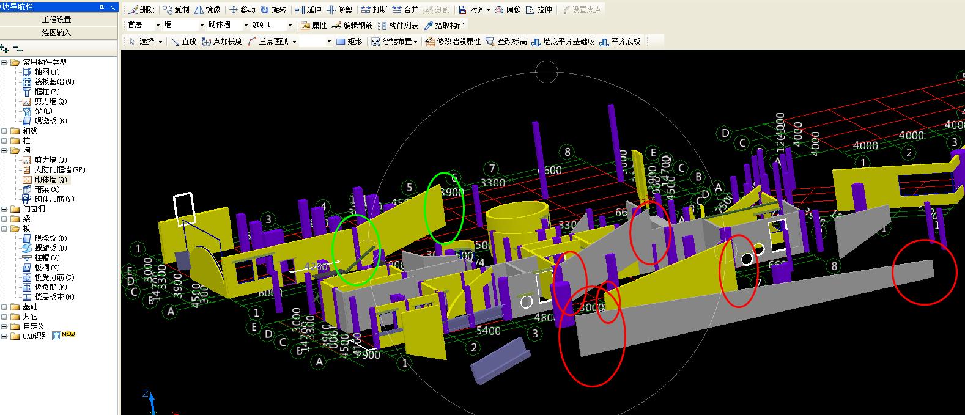Expand the CAD识别 folder
This screenshot has height=415, width=965.
pyautogui.click(x=5, y=336)
